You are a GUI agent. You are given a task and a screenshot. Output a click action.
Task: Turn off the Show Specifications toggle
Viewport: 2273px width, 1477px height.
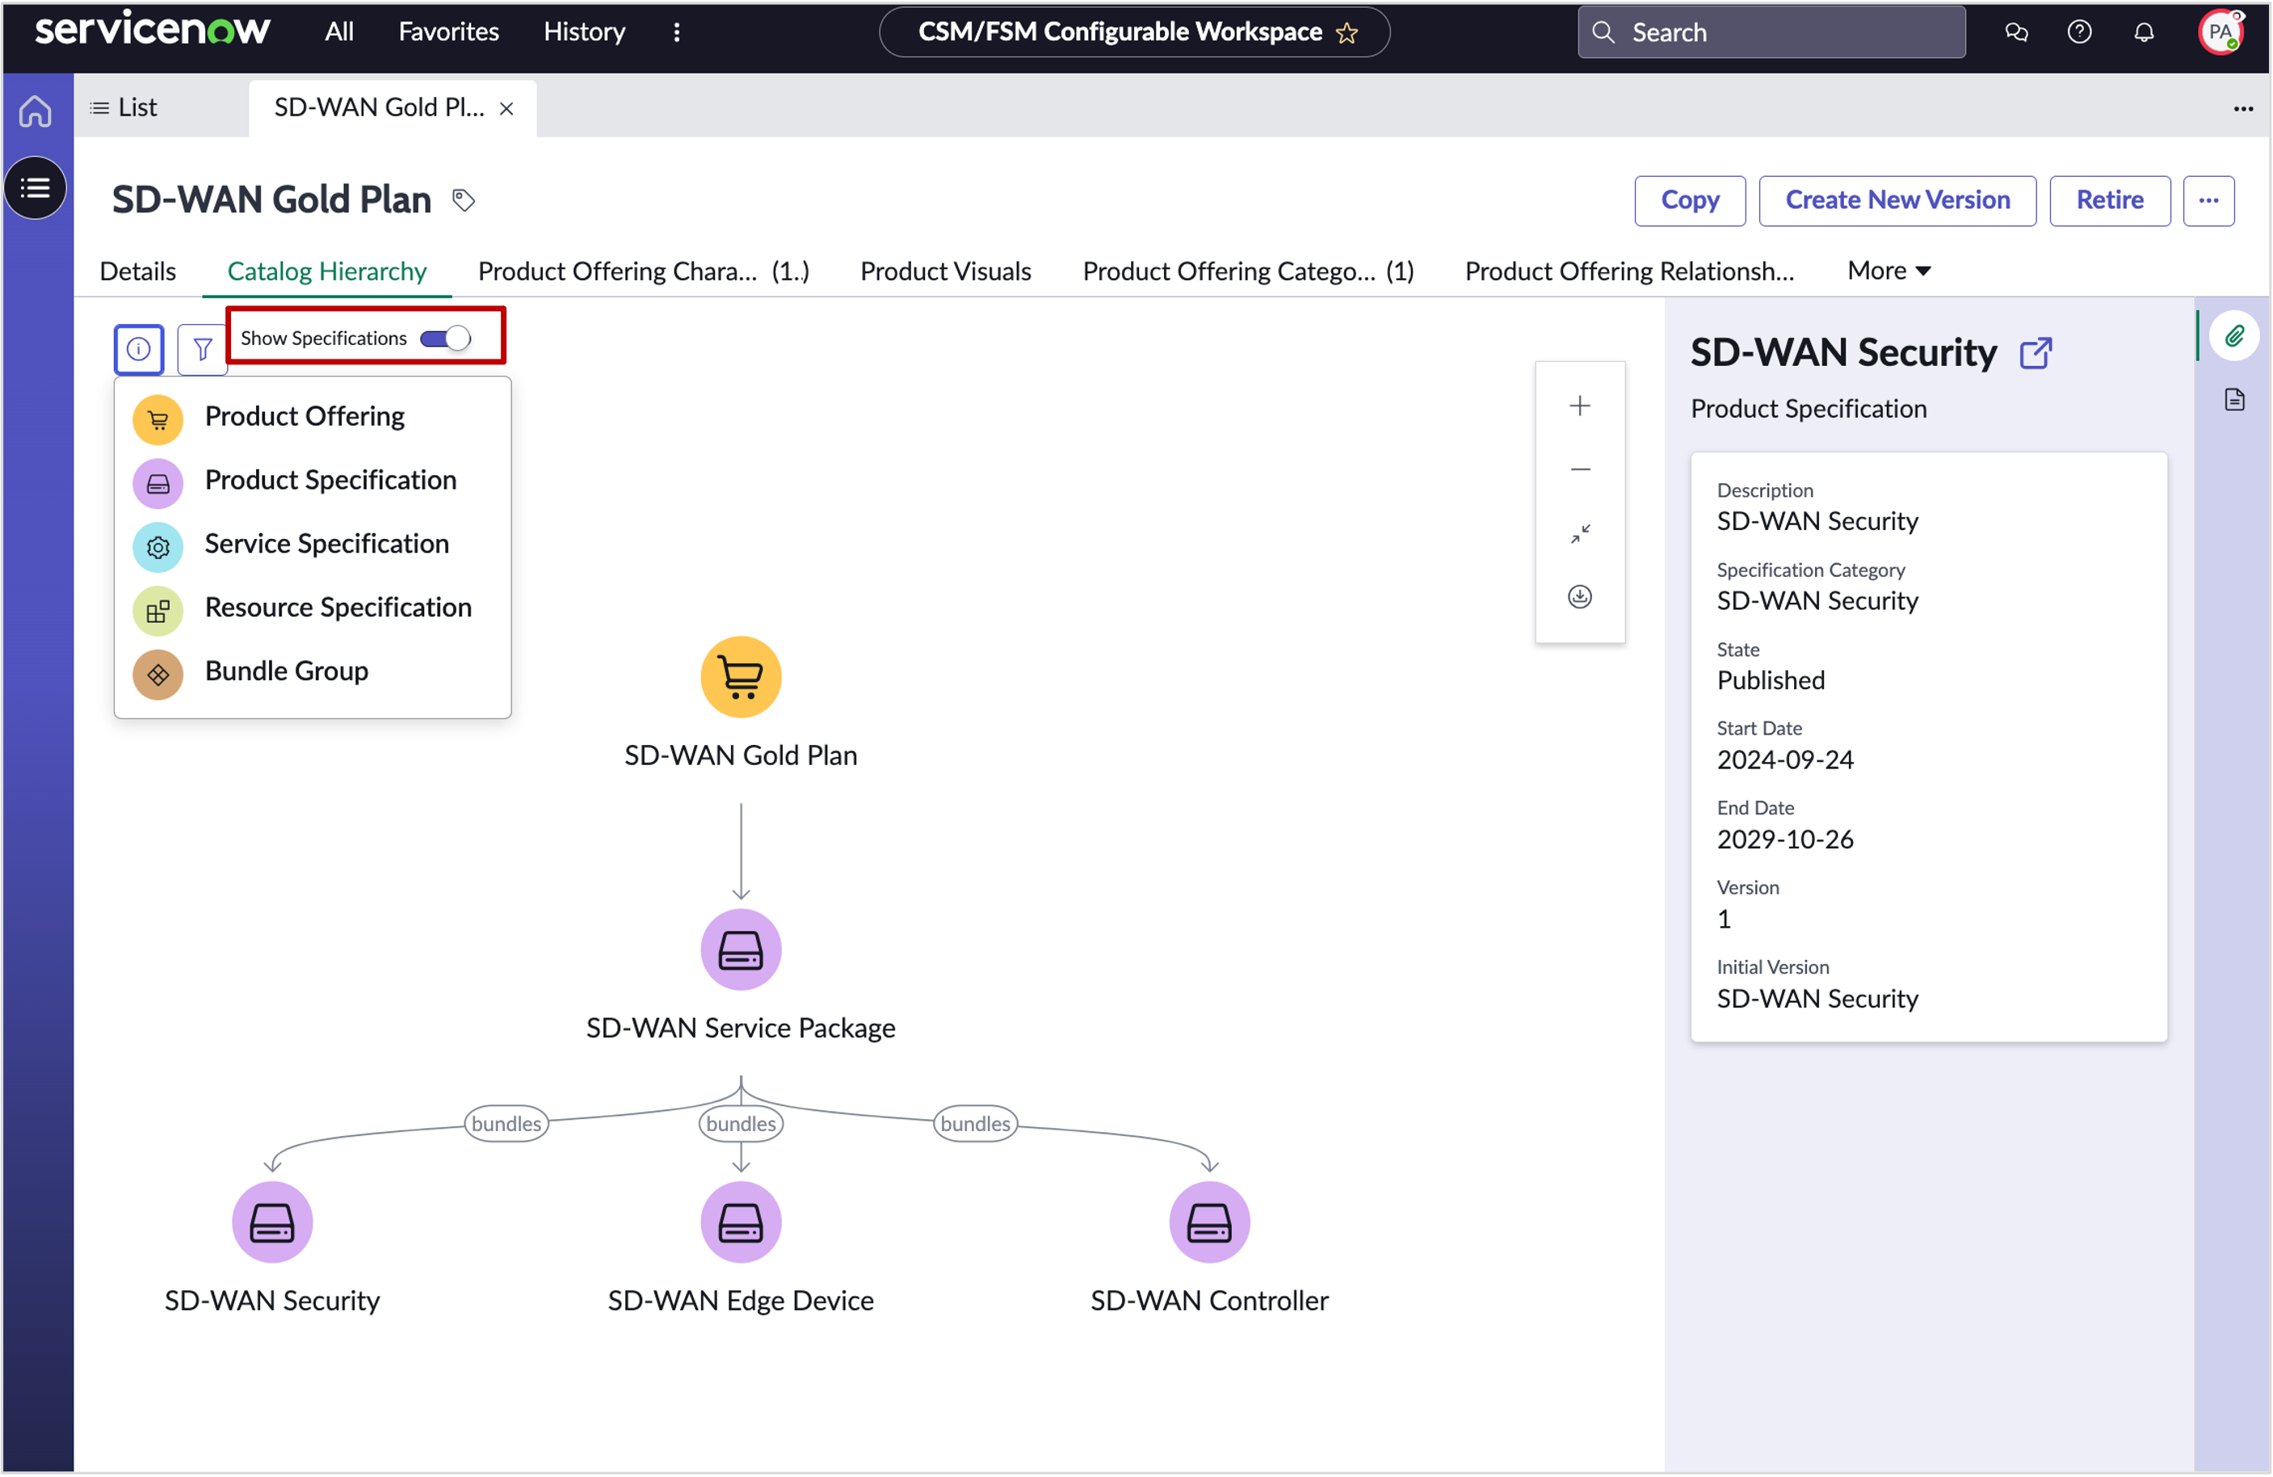point(445,339)
